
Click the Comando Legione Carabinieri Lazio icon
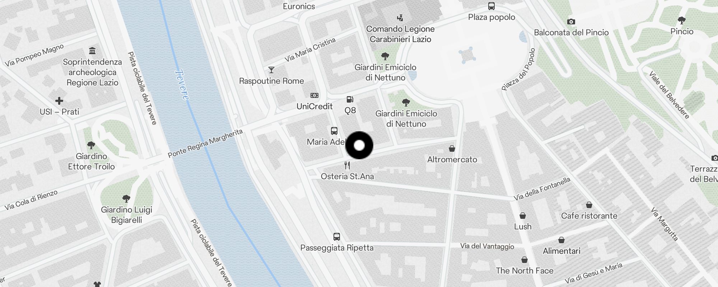[400, 18]
